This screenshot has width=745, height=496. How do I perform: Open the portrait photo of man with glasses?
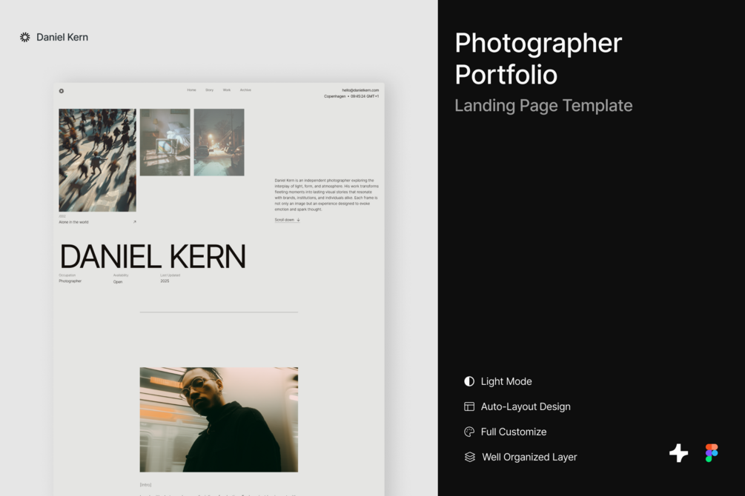tap(219, 420)
